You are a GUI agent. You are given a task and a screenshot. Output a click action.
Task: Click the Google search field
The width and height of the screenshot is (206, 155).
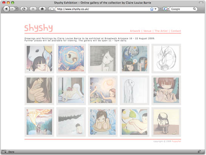coord(181,9)
